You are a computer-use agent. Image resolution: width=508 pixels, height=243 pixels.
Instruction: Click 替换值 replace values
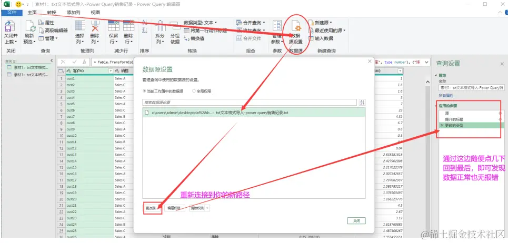194,38
